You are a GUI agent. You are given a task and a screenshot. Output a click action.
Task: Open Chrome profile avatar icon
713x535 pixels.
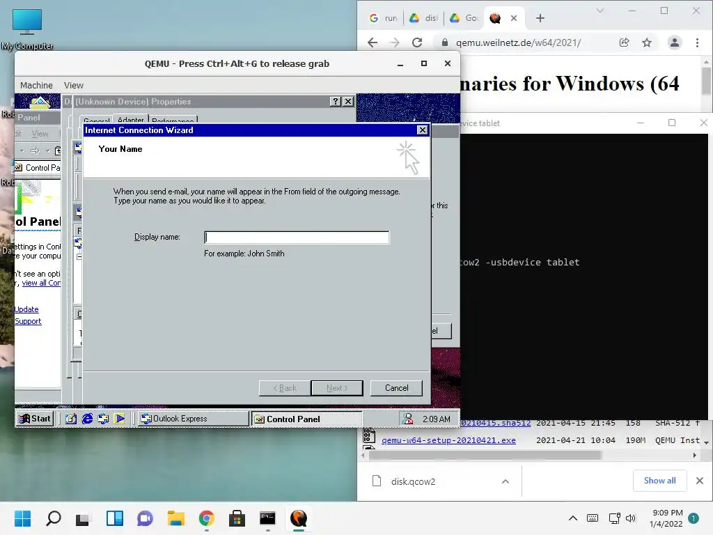(674, 42)
